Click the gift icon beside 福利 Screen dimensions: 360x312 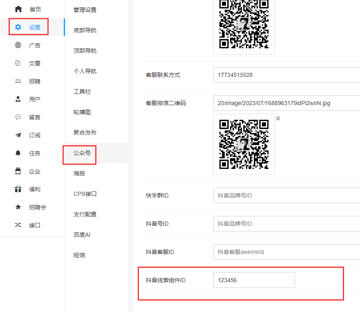pyautogui.click(x=18, y=189)
